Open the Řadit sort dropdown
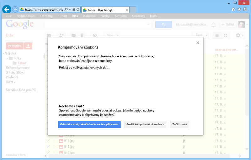 [x=200, y=35]
